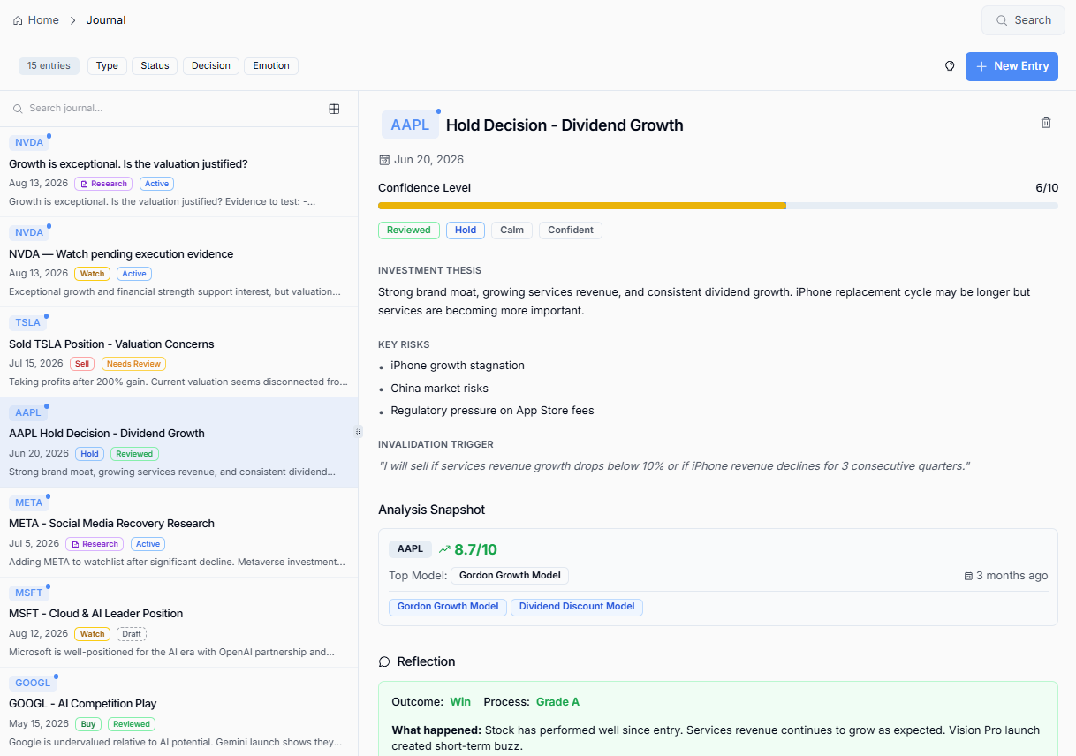Click the Home breadcrumb icon
This screenshot has height=756, width=1076.
coord(18,20)
